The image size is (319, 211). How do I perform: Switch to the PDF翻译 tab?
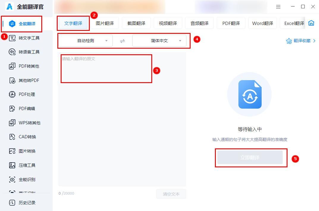click(x=231, y=23)
